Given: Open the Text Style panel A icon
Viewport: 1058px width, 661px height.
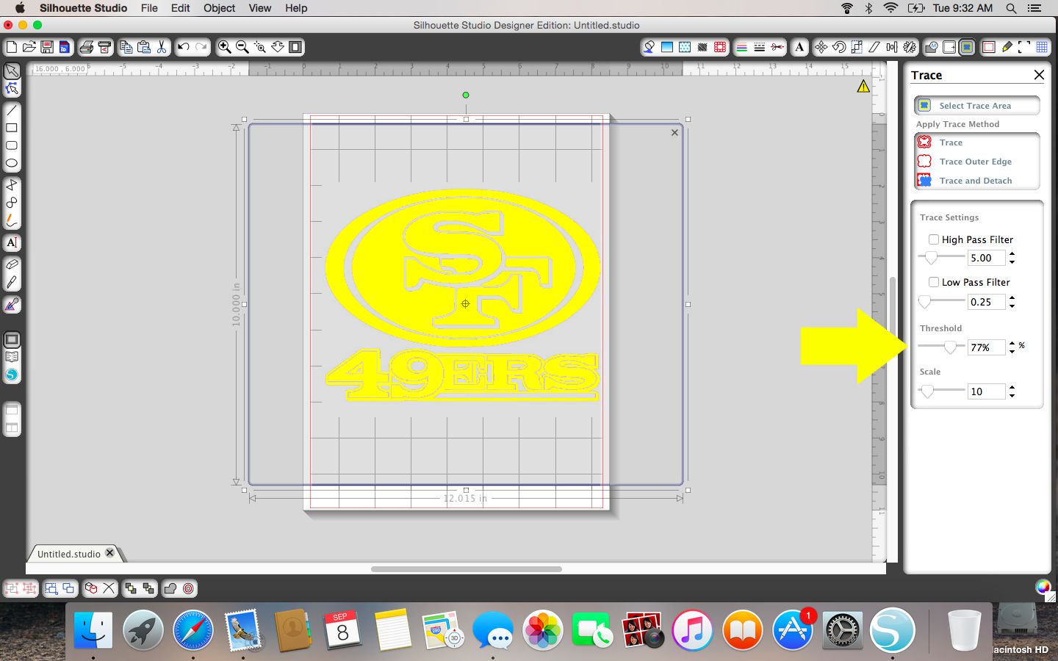Looking at the screenshot, I should pos(799,47).
